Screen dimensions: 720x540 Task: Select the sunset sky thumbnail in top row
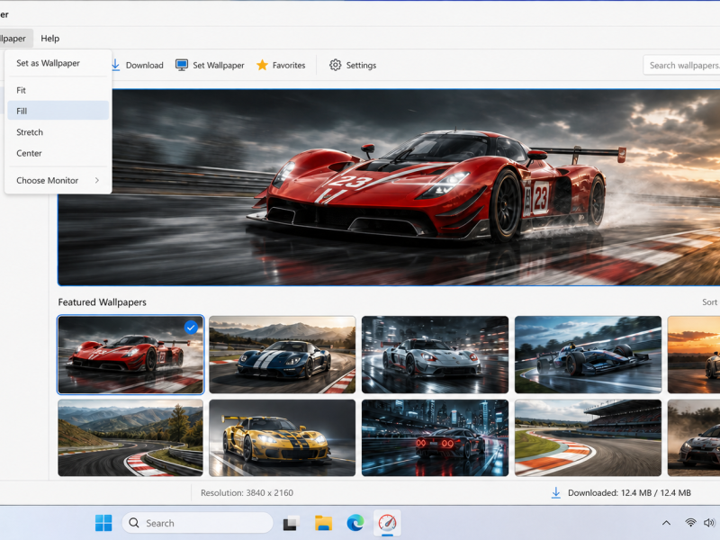click(x=694, y=355)
